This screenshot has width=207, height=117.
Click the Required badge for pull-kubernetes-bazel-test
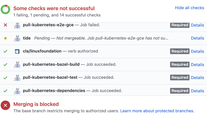(180, 78)
